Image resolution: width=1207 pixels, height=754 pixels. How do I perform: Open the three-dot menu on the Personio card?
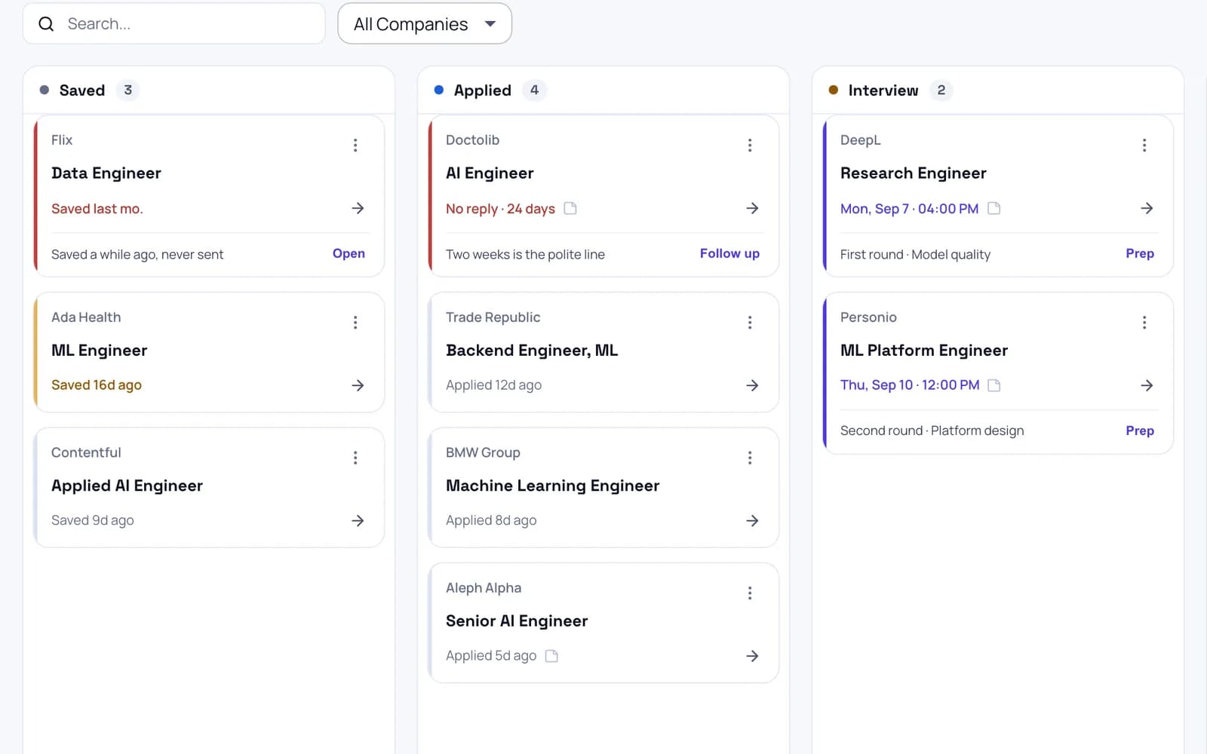[1144, 323]
